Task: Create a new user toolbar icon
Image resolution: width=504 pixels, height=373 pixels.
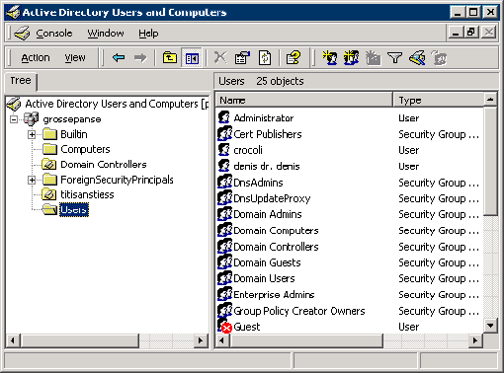Action: coord(330,58)
